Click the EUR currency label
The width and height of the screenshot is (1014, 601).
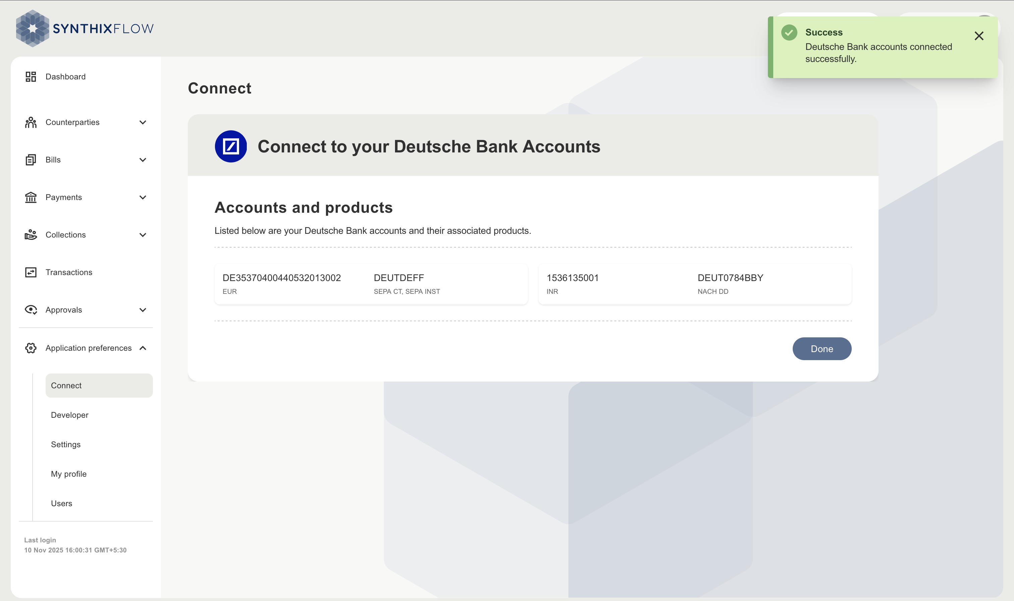pyautogui.click(x=230, y=291)
